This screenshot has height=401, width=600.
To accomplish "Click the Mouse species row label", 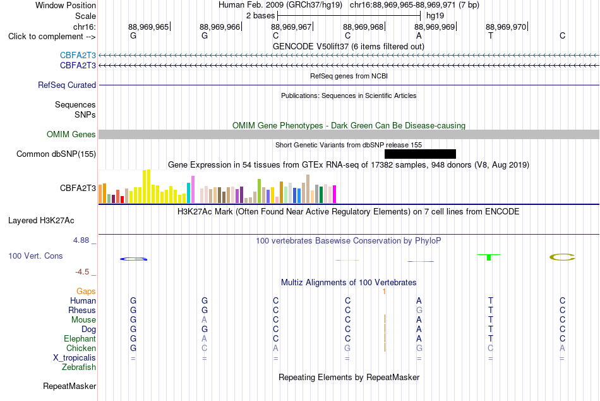I will click(83, 320).
